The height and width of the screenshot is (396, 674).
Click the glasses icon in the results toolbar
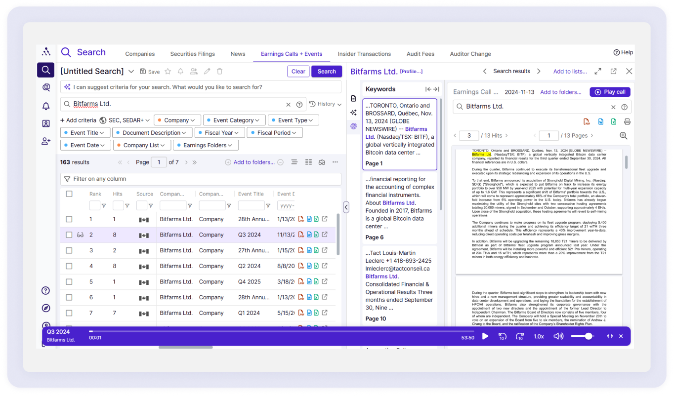tap(322, 162)
